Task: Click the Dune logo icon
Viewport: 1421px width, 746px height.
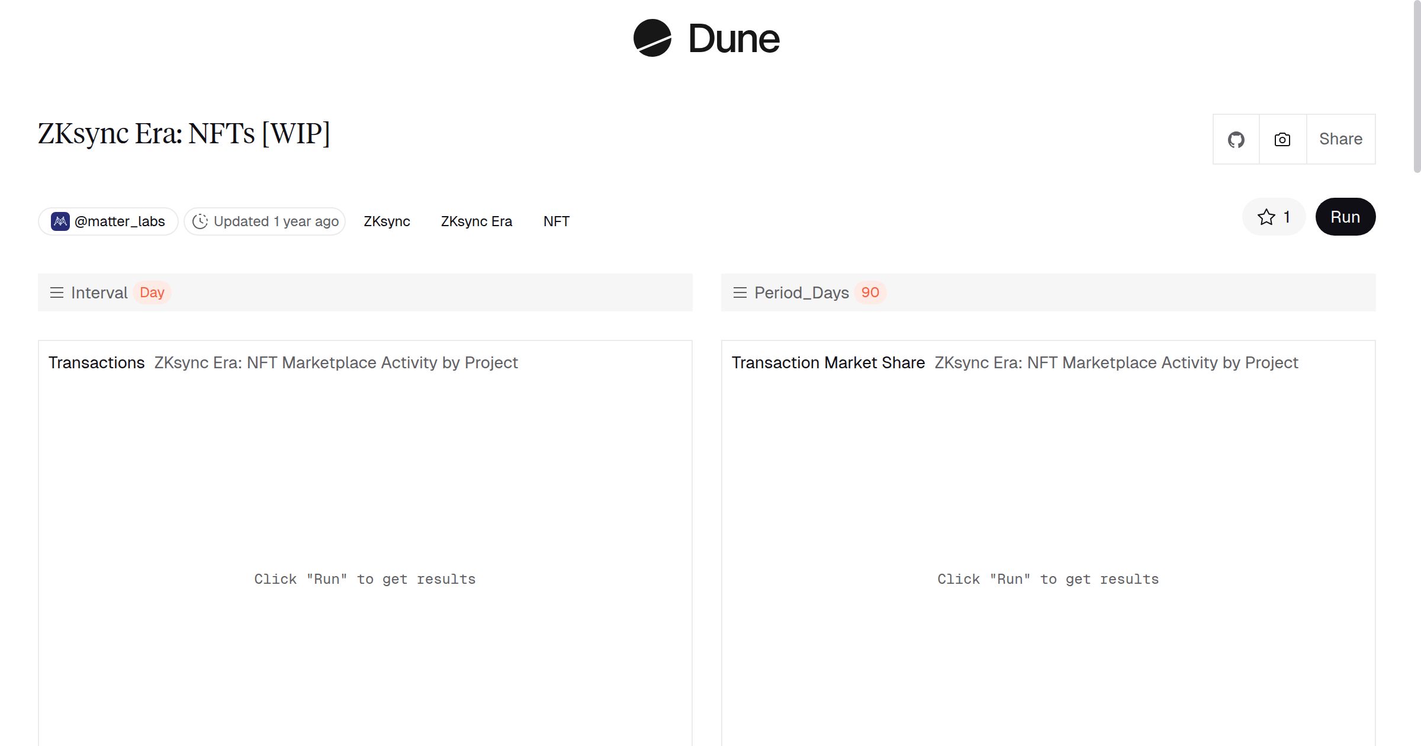Action: point(652,38)
